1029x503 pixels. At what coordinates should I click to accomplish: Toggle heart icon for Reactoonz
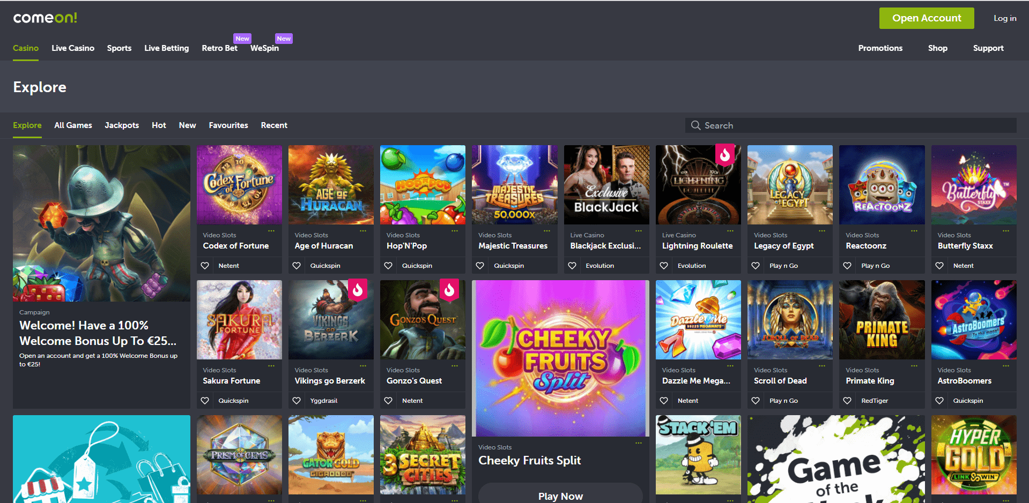(847, 266)
